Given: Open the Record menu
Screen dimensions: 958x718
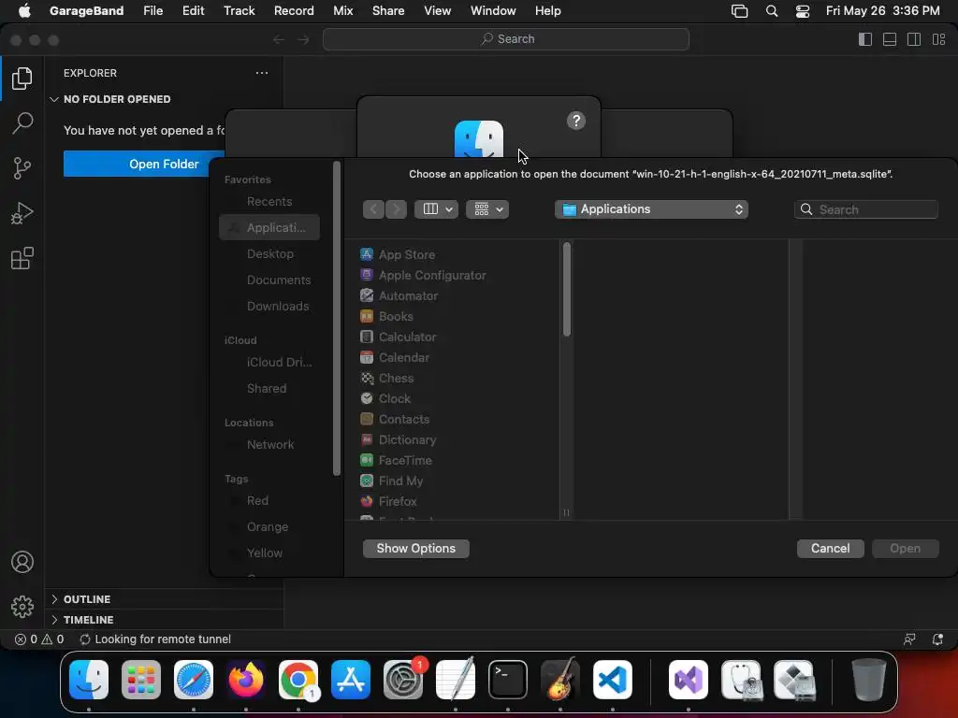Looking at the screenshot, I should pos(294,11).
